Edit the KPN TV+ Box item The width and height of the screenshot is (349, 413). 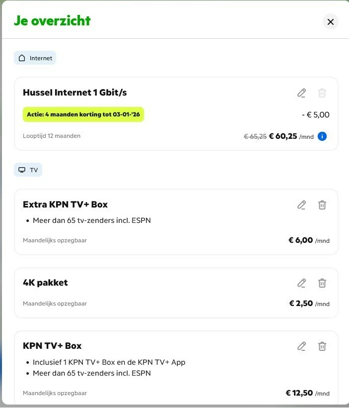click(301, 346)
